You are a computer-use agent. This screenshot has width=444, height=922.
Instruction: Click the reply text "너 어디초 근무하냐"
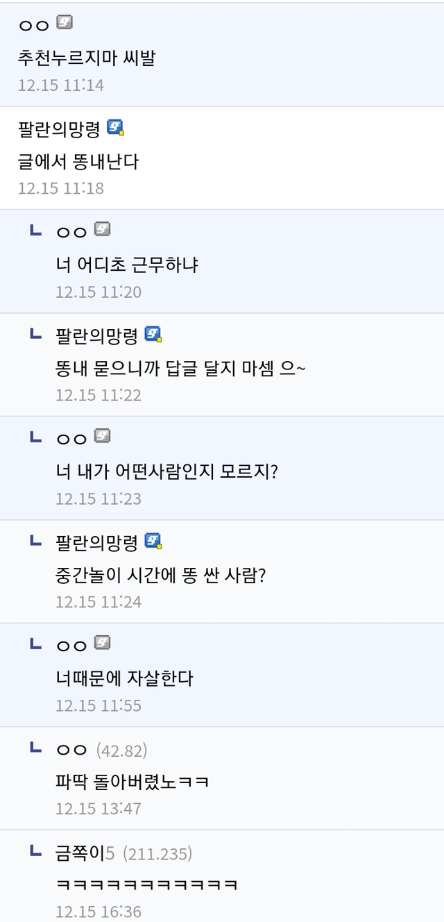point(127,265)
